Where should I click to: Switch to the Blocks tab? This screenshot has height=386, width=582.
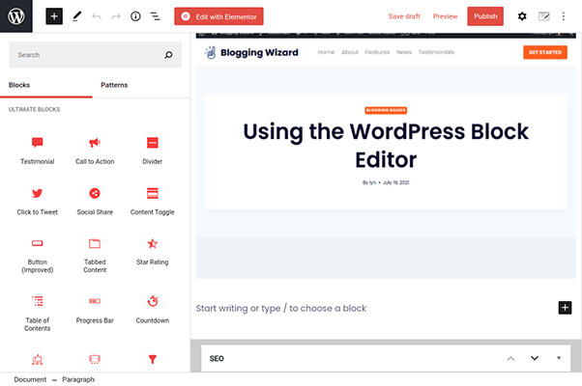click(x=19, y=85)
